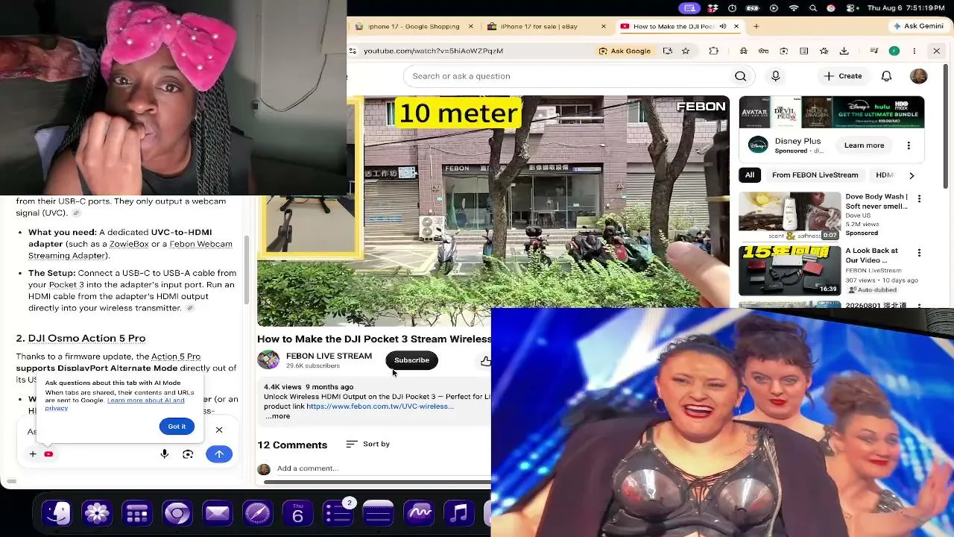Select the All filter chip

750,175
